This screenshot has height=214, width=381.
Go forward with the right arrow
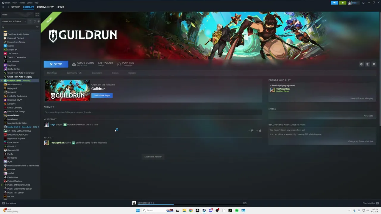(7, 7)
